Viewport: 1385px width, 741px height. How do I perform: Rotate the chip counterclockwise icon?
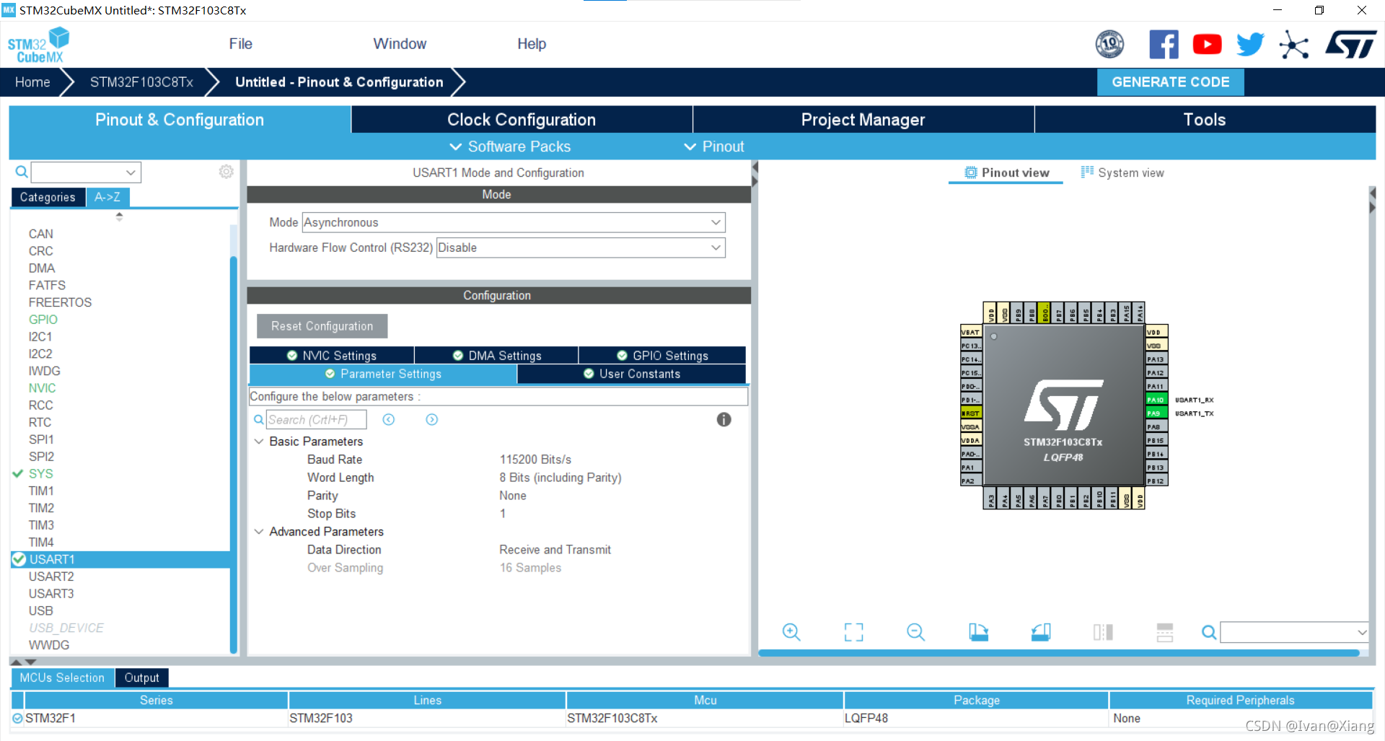(x=1041, y=632)
